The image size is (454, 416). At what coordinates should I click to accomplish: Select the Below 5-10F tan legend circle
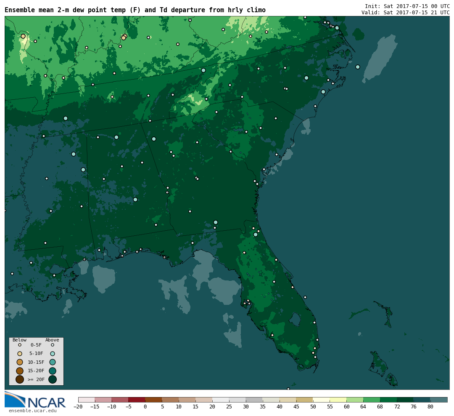[x=20, y=354]
